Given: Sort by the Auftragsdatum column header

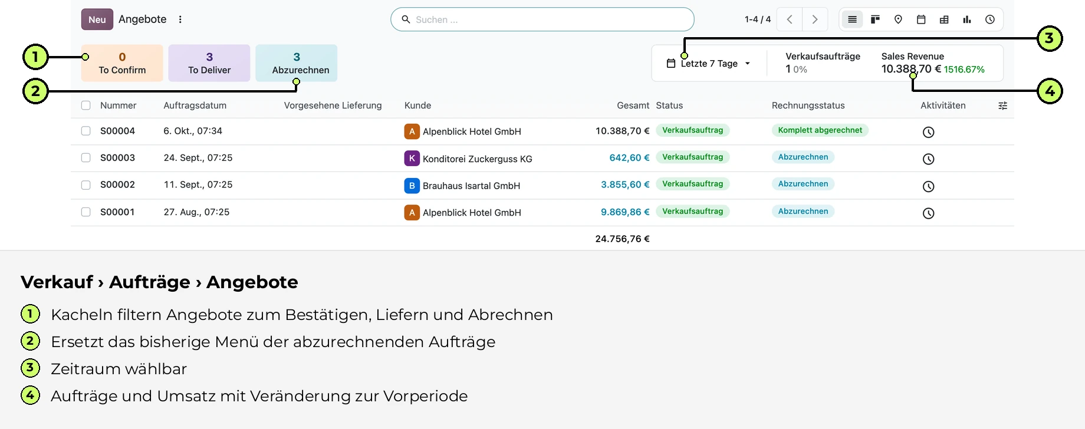Looking at the screenshot, I should click(195, 105).
